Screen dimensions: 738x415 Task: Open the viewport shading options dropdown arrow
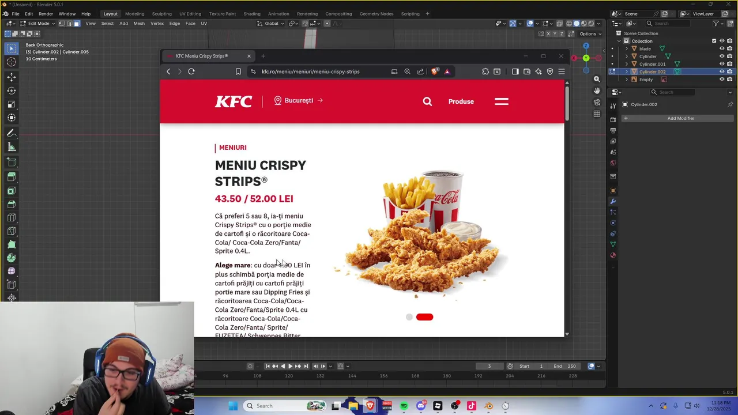598,24
